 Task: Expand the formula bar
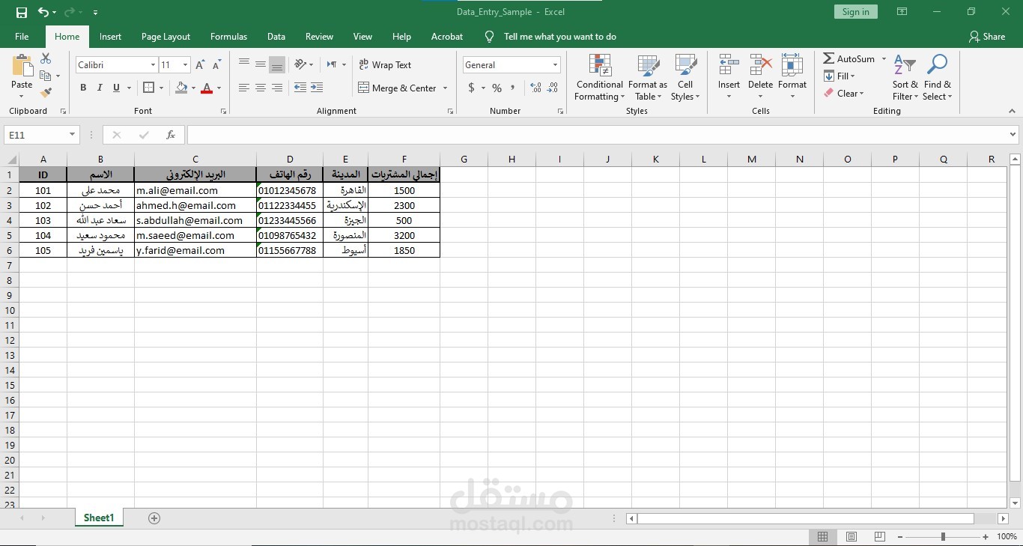[x=1013, y=135]
